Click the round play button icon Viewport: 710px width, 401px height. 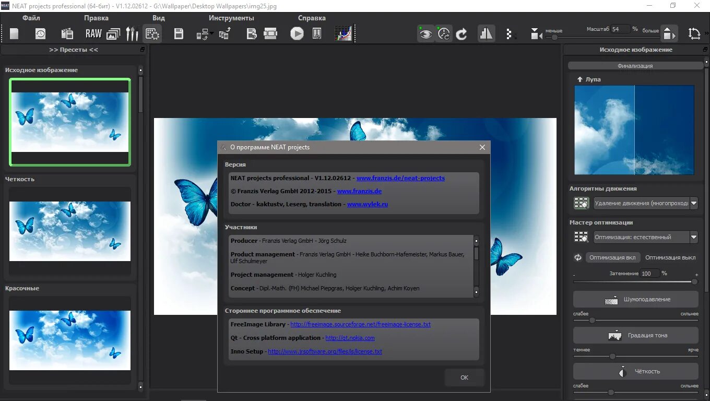click(297, 34)
